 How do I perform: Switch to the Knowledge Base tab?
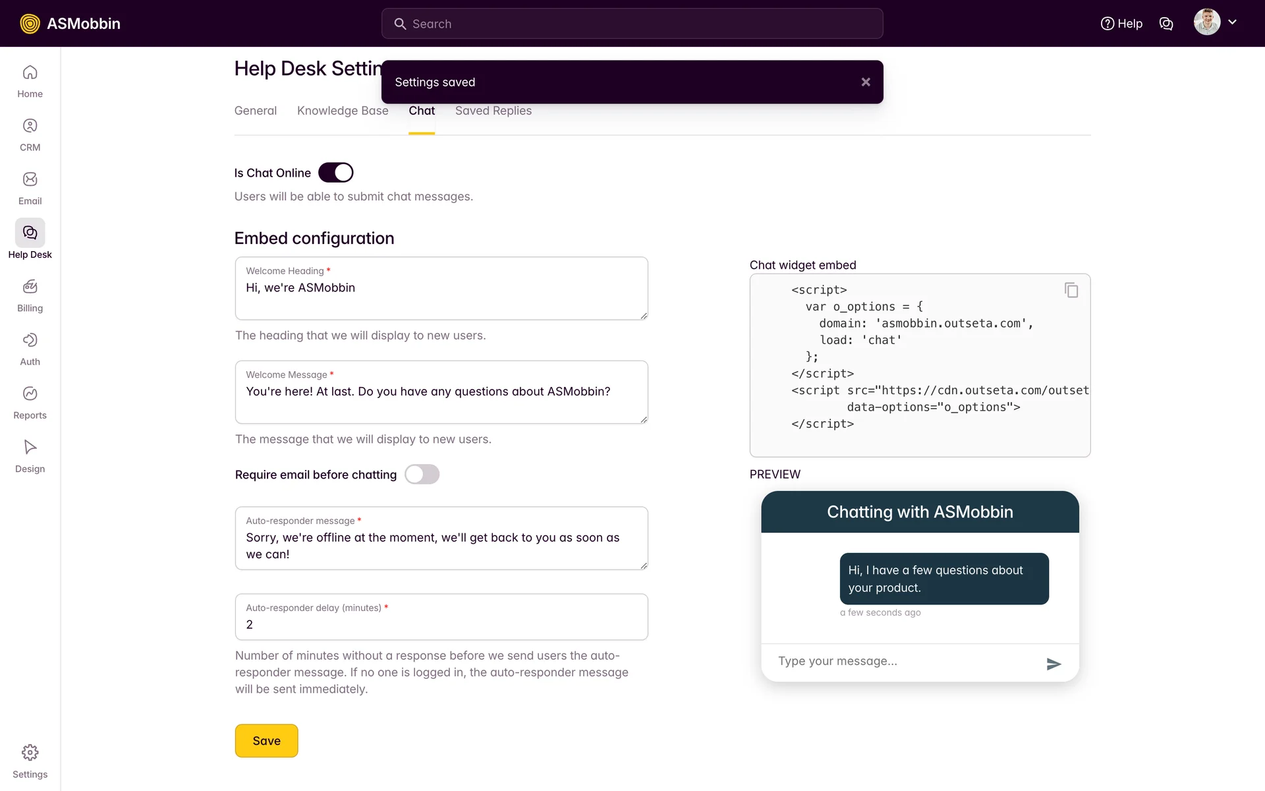pyautogui.click(x=343, y=111)
